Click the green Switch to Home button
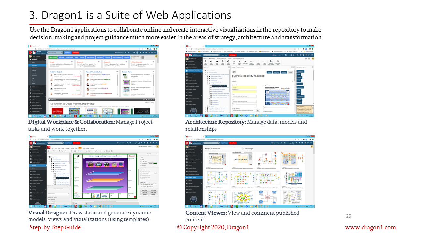This screenshot has height=238, width=424. pyautogui.click(x=53, y=57)
